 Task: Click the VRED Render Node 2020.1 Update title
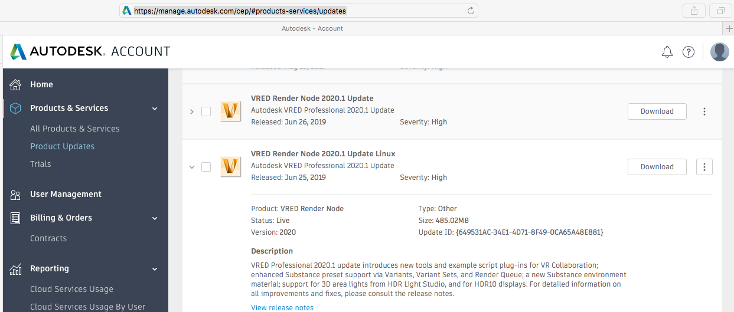[312, 98]
